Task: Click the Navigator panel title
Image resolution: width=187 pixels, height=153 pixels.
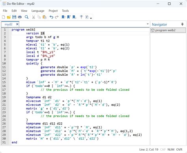Action: point(159,24)
